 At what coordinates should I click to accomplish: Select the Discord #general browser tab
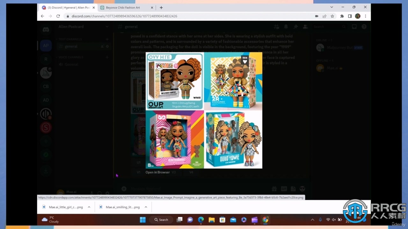[x=68, y=8]
